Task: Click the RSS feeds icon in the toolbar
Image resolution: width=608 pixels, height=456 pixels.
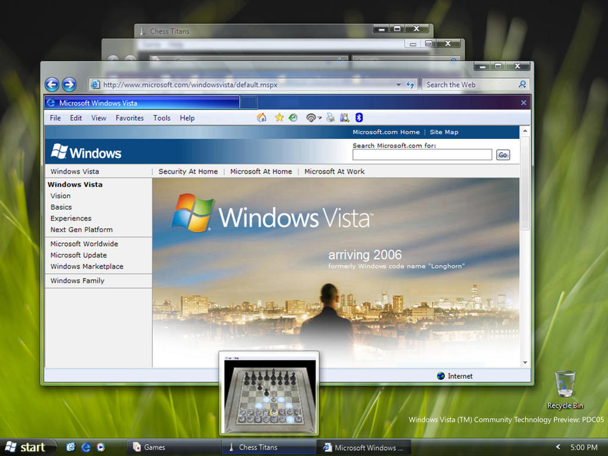Action: [310, 118]
